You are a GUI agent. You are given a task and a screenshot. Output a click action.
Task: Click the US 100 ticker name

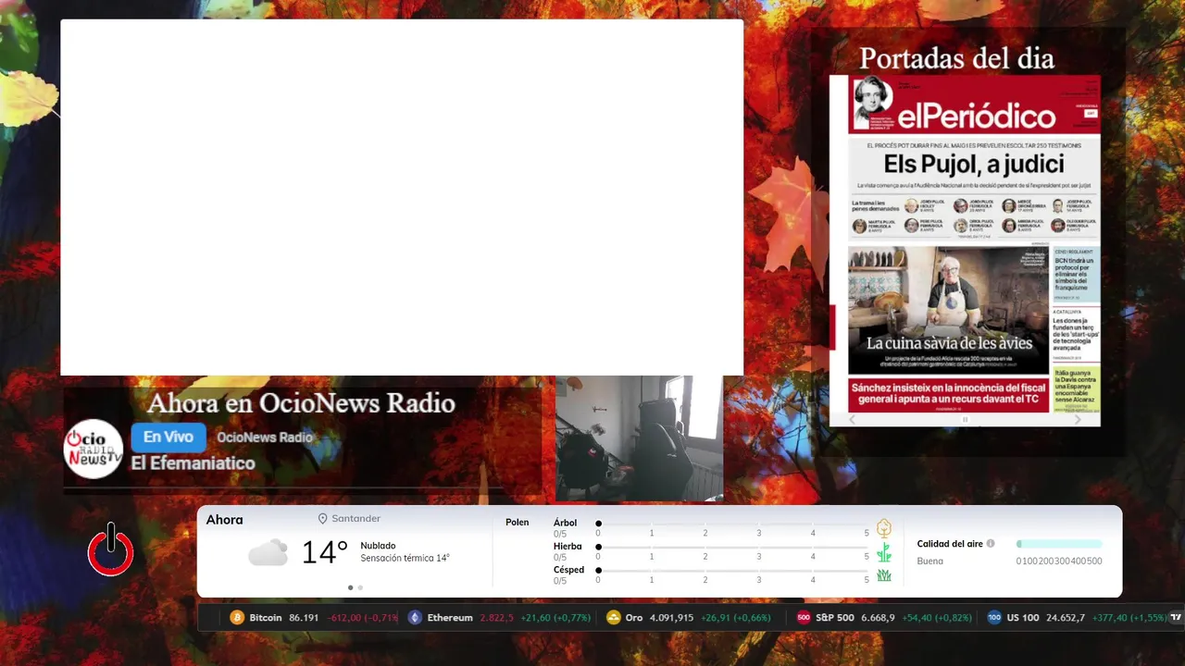coord(1023,617)
